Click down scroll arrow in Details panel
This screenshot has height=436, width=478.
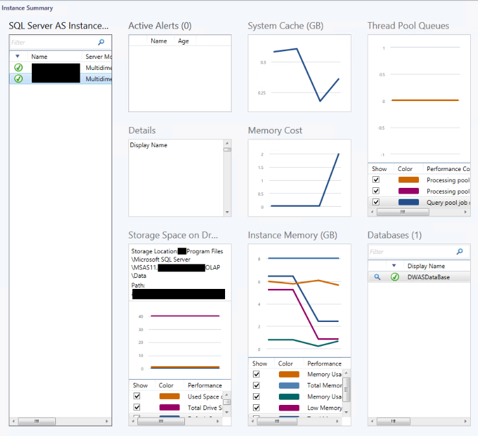[x=227, y=212]
